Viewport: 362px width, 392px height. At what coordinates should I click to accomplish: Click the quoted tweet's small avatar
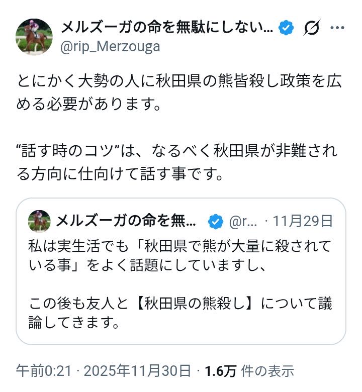[39, 221]
